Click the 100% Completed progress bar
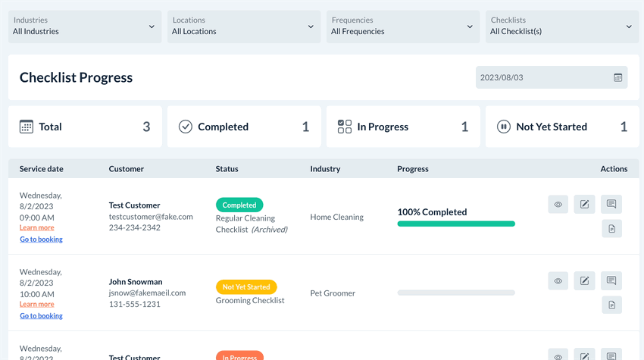 pos(456,224)
